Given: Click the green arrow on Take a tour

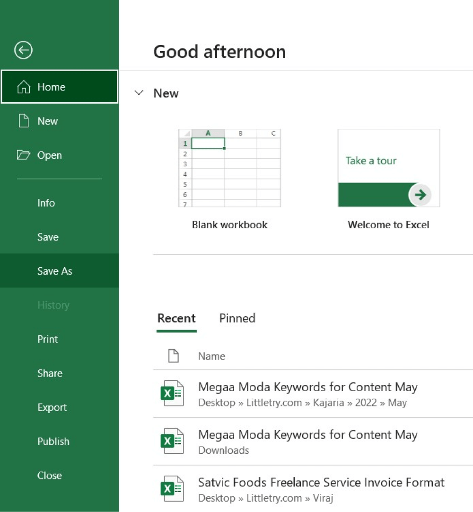Looking at the screenshot, I should [420, 195].
